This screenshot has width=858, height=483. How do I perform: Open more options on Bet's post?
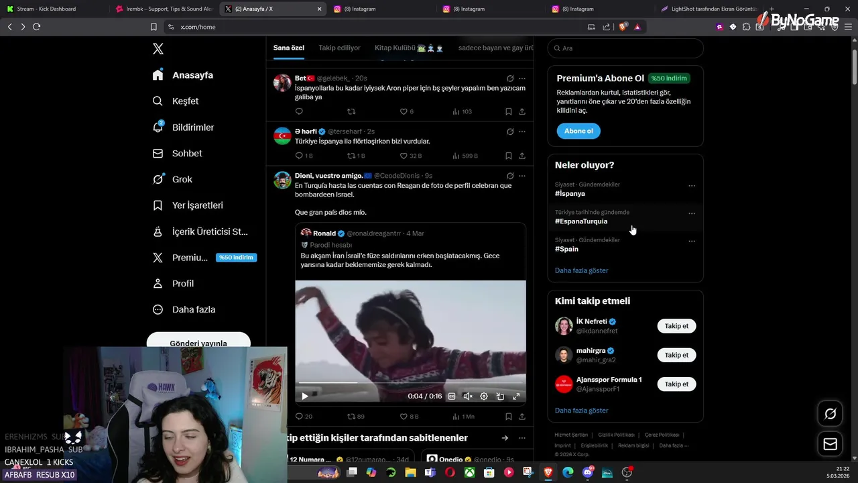[x=522, y=78]
